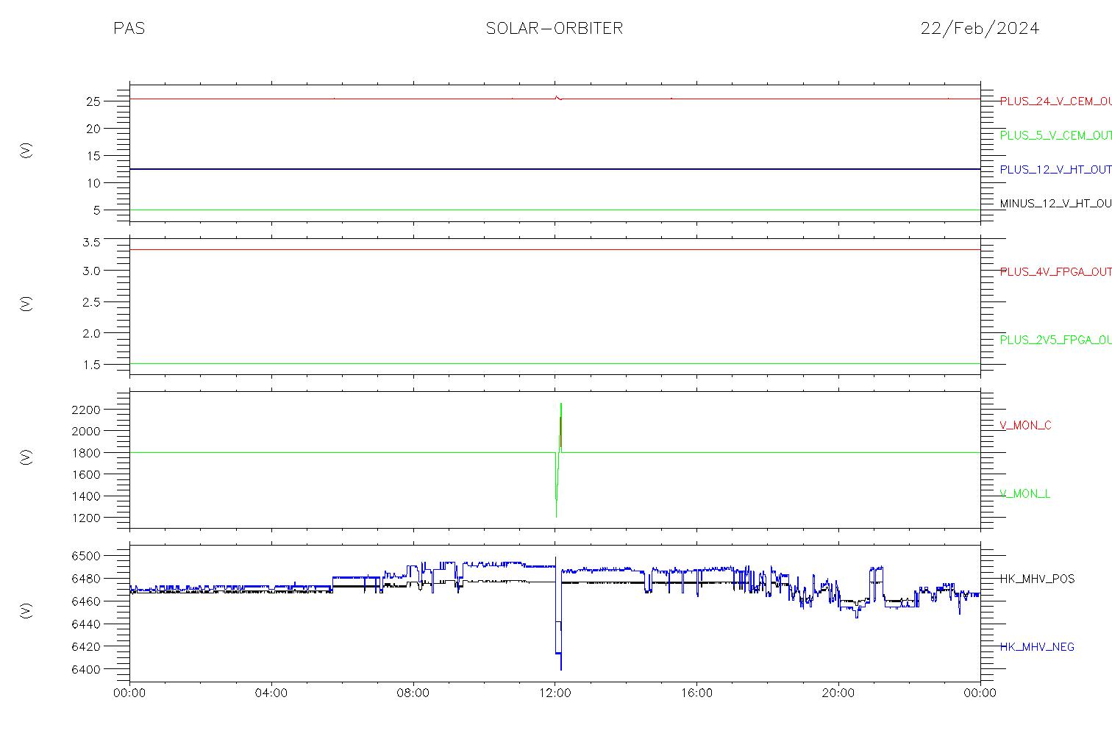Click the green PLUS_5_V_CEM_OUT legend label
Image resolution: width=1112 pixels, height=750 pixels.
1055,135
